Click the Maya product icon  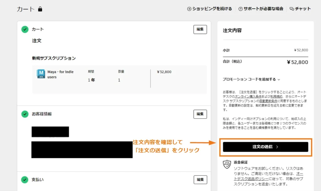coord(41,74)
